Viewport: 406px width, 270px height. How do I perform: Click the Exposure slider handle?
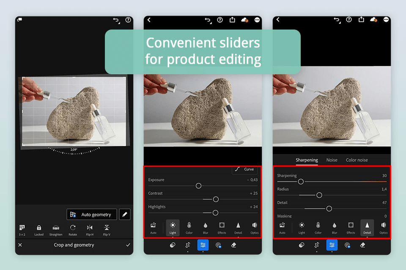coord(199,186)
